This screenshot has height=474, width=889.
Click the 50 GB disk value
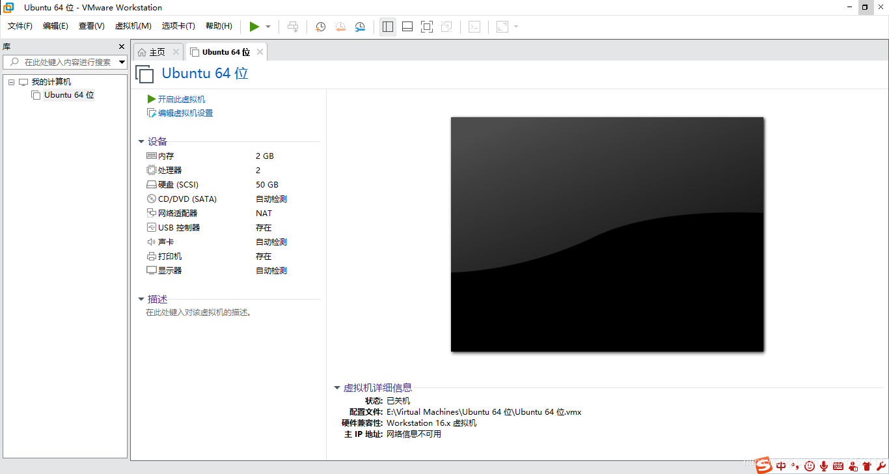coord(267,185)
